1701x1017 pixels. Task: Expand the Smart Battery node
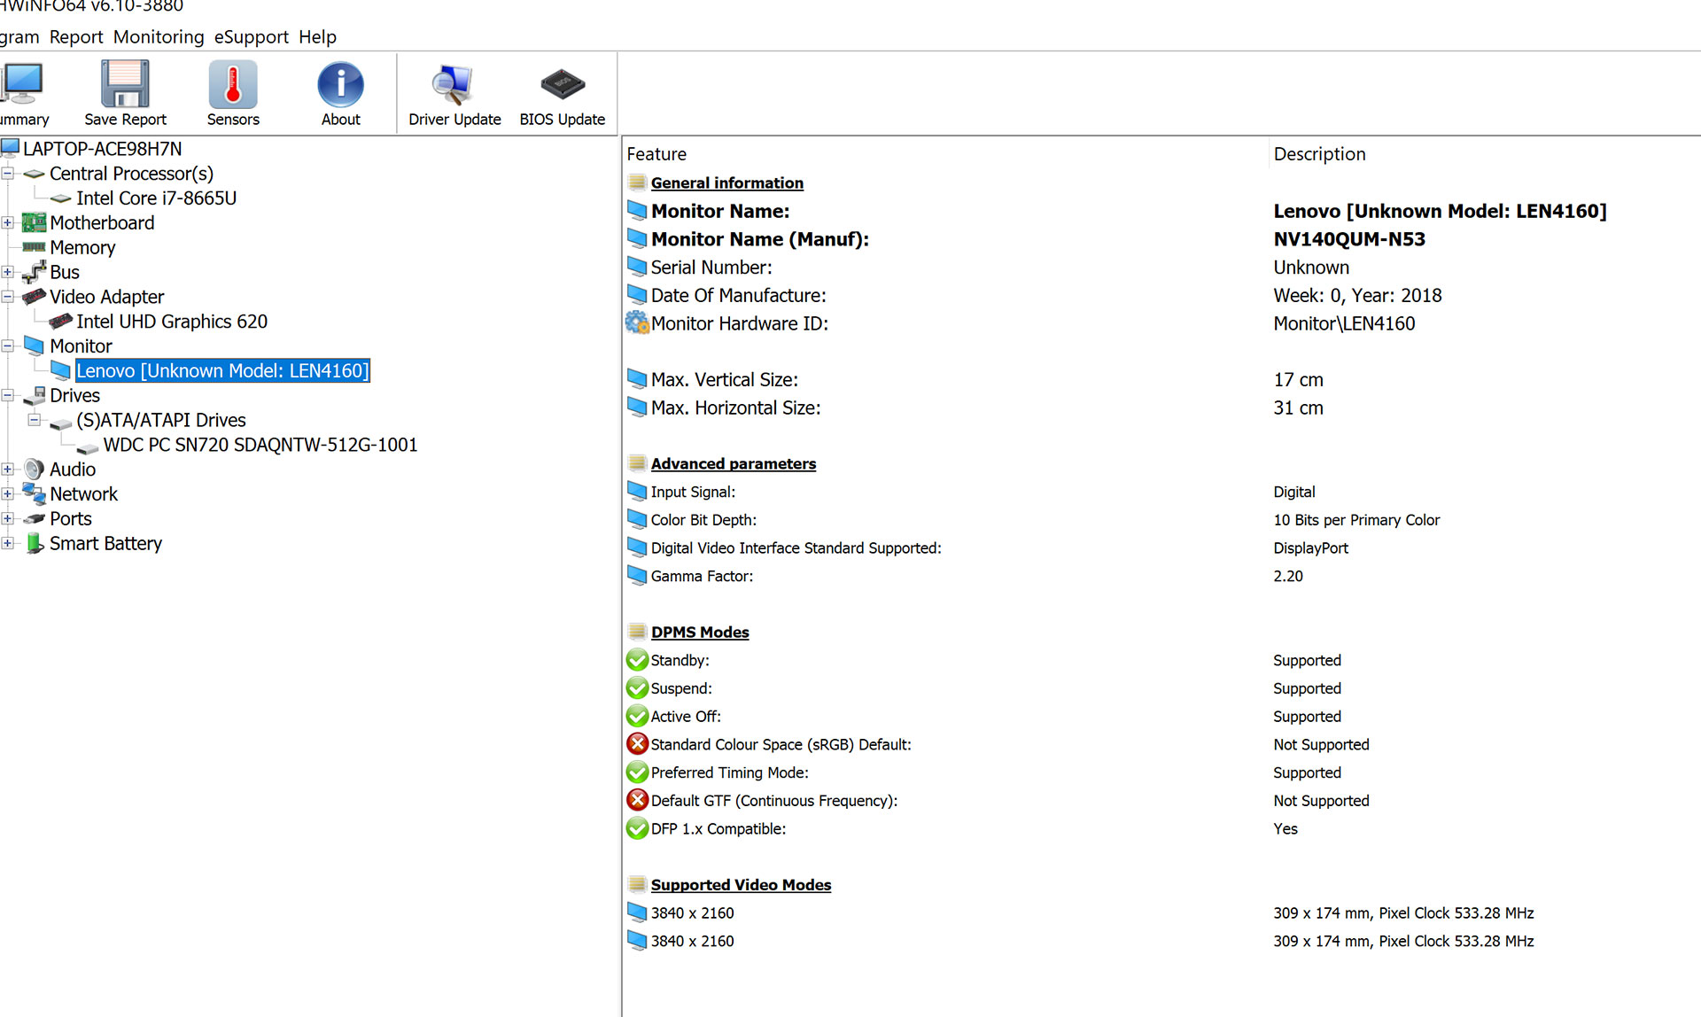click(x=8, y=543)
